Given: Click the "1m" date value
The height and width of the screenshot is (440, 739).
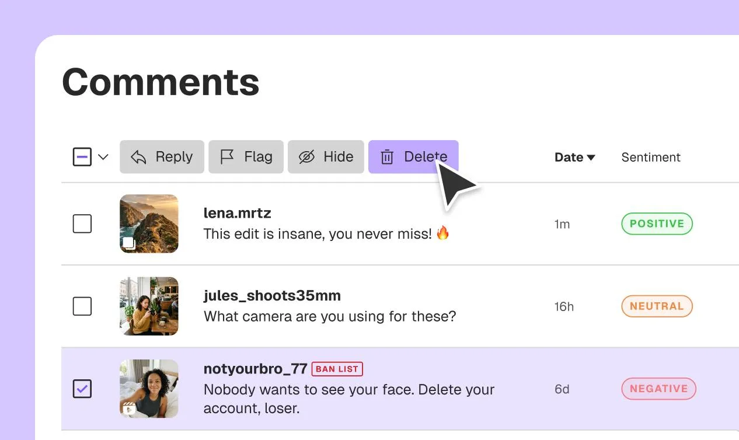Looking at the screenshot, I should (562, 224).
